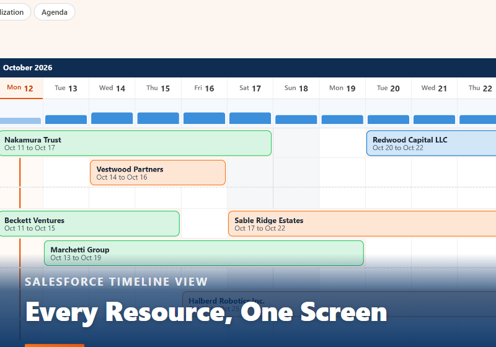
Task: Click the 'Oct 20 to Oct 22' date text
Action: pyautogui.click(x=398, y=148)
